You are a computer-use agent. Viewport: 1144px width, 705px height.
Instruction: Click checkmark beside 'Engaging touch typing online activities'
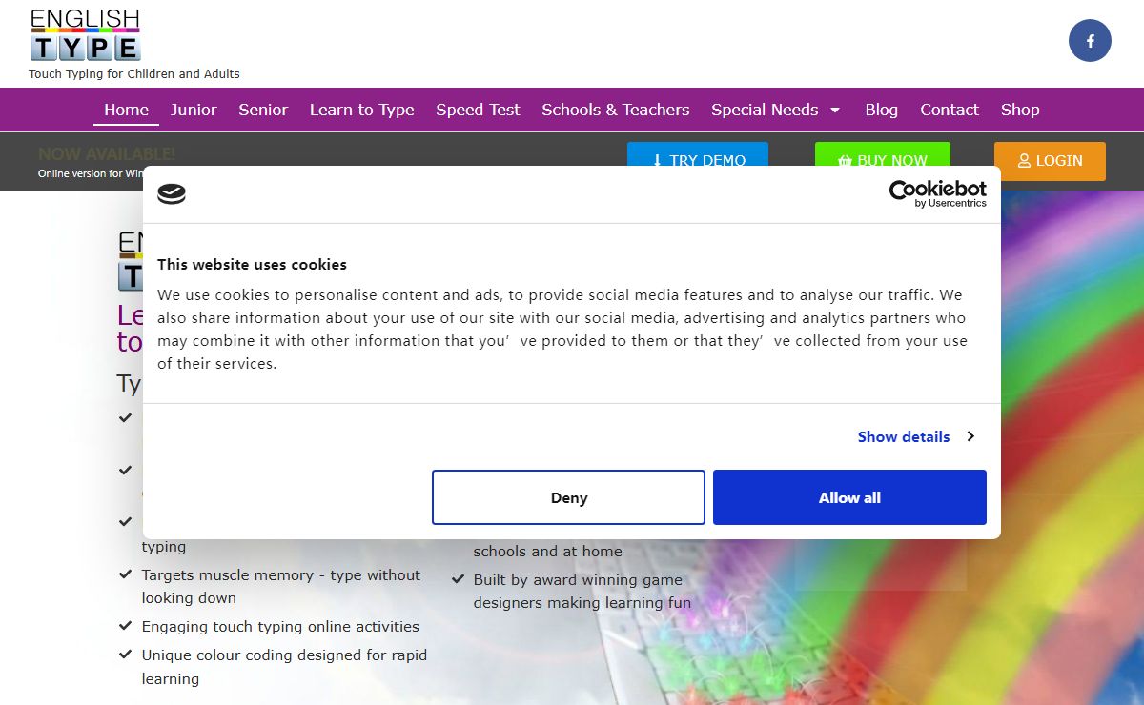125,626
